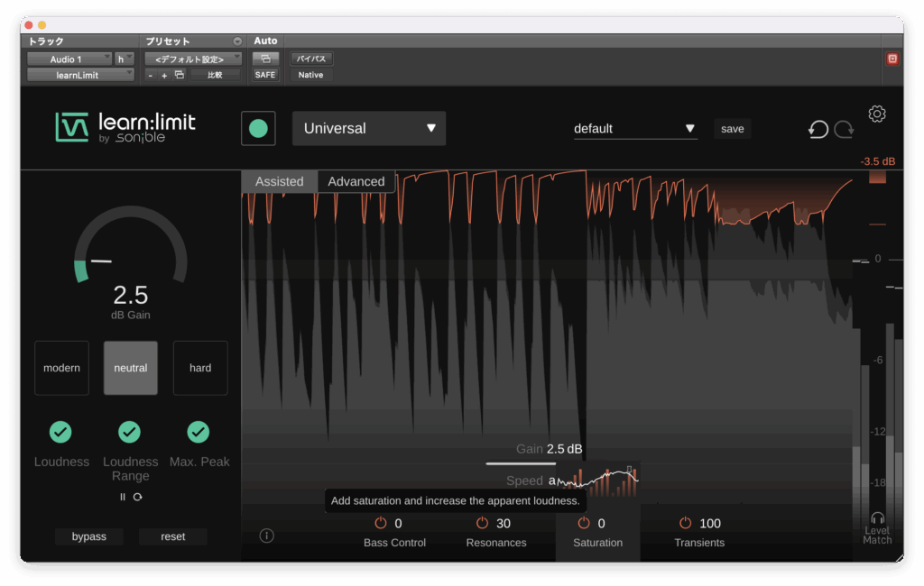The width and height of the screenshot is (924, 586).
Task: Click the トラック header label
Action: (46, 41)
